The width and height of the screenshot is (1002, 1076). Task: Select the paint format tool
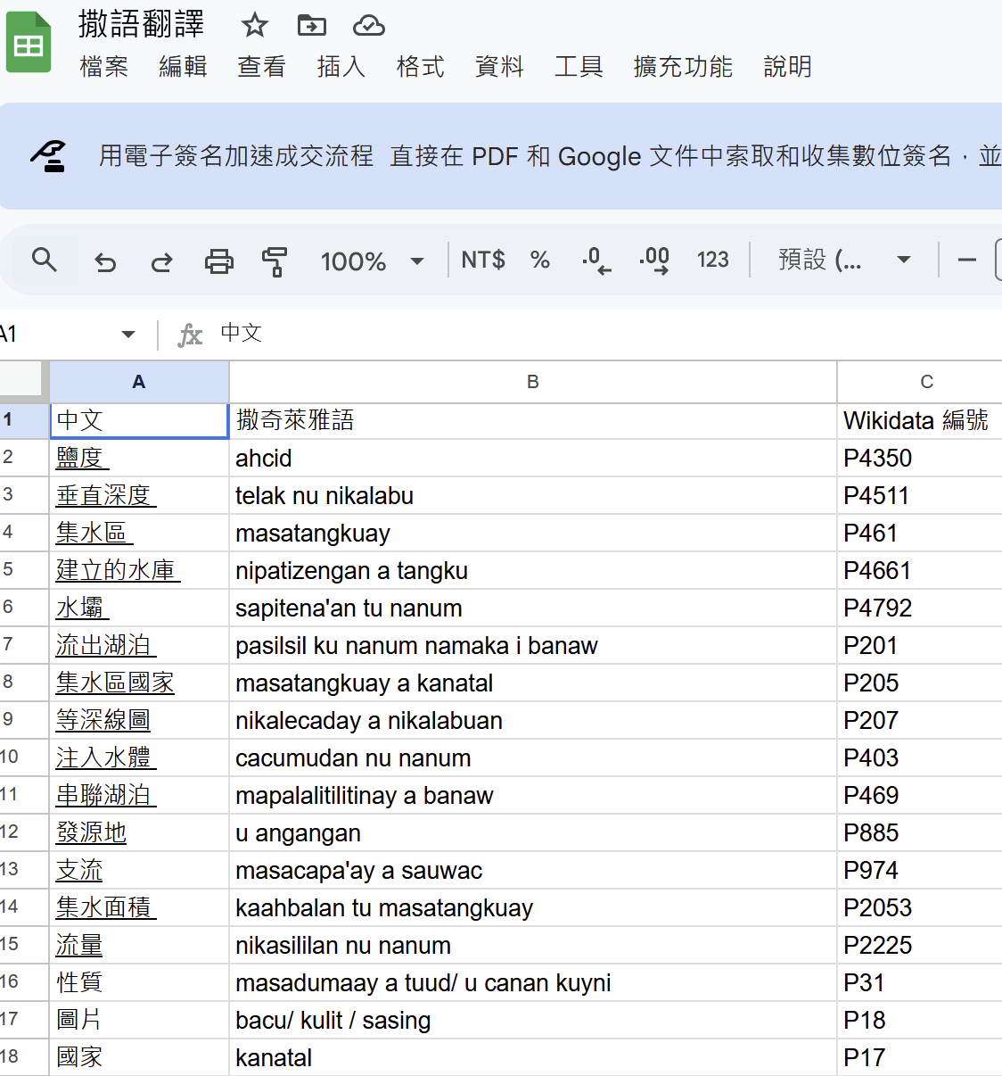coord(275,261)
